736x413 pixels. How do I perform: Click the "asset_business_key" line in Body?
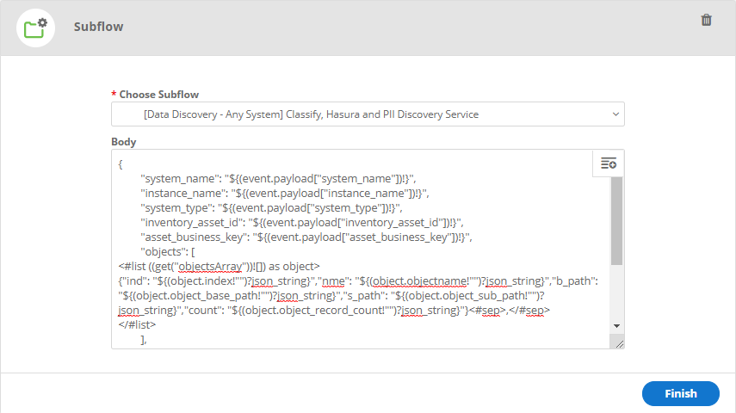[306, 237]
